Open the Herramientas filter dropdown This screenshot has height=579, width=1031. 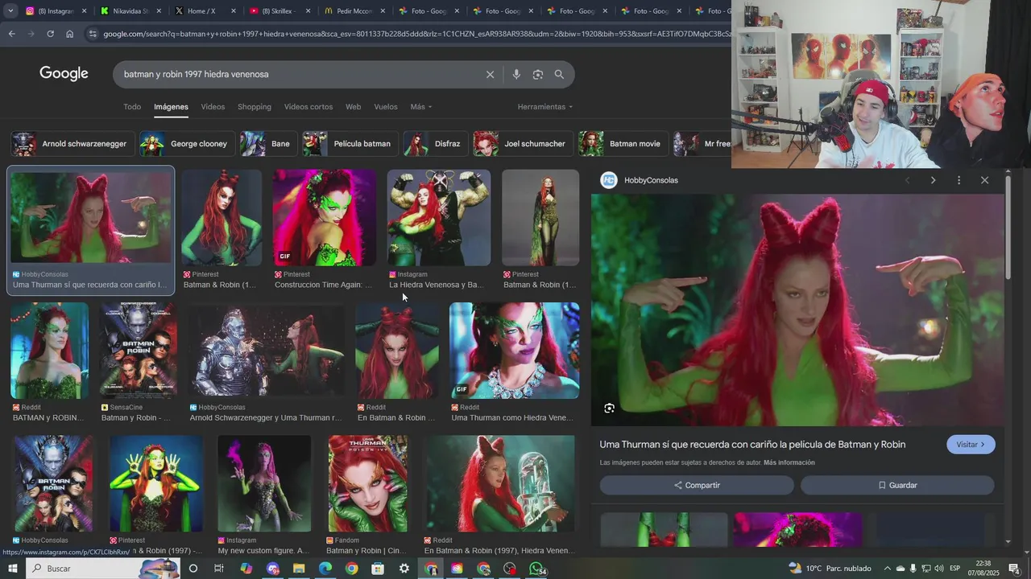point(545,107)
